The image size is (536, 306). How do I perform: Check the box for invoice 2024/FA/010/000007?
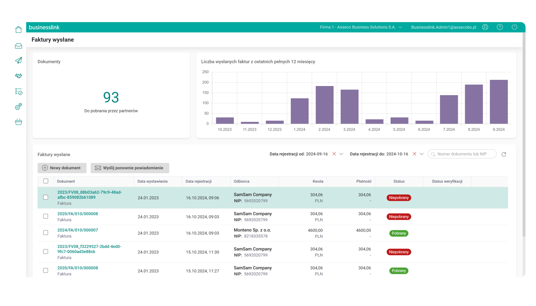[x=46, y=233]
